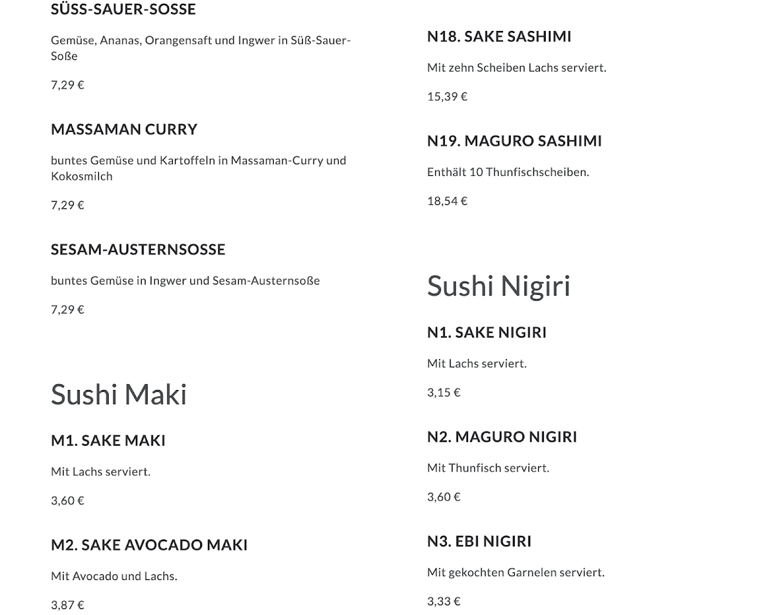Click the N18. SAKE SASHIMI title

click(x=499, y=37)
